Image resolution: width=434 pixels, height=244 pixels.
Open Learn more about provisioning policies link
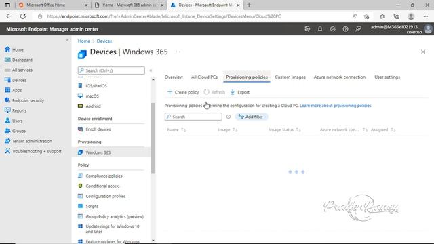[x=336, y=106]
